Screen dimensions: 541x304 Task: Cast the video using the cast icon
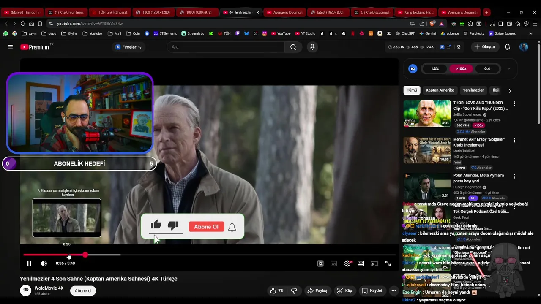[374, 263]
